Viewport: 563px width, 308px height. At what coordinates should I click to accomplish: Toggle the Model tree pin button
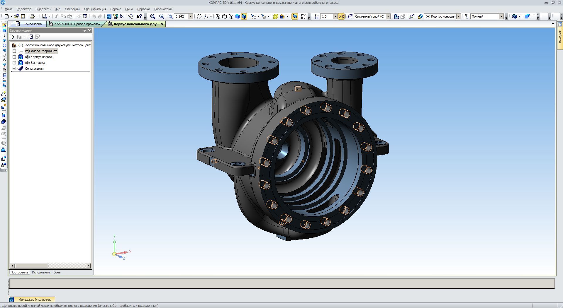pyautogui.click(x=84, y=30)
